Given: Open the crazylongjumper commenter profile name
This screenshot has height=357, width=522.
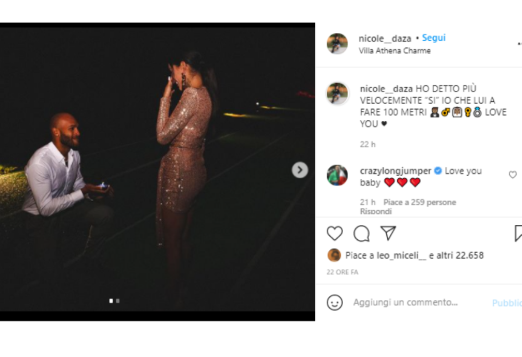Looking at the screenshot, I should [396, 171].
